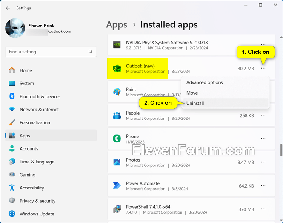
Task: Click the Apps breadcrumb link
Action: coord(117,25)
